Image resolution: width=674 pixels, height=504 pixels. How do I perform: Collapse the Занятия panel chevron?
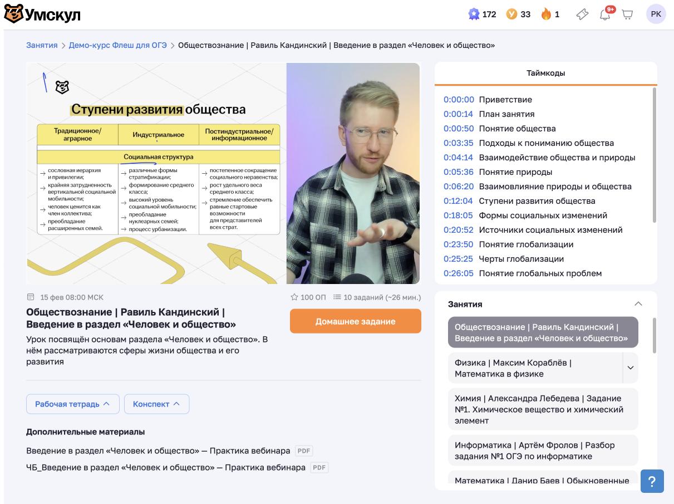(x=638, y=304)
